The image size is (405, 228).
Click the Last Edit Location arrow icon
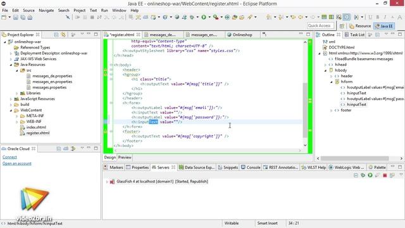(x=293, y=17)
